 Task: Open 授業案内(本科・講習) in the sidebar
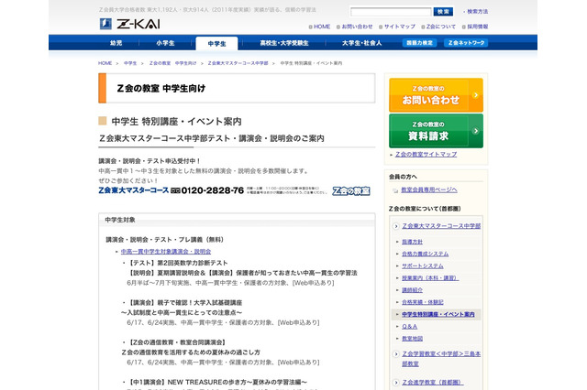coord(430,278)
